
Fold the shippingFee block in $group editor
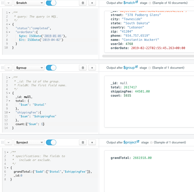[x=9, y=112]
